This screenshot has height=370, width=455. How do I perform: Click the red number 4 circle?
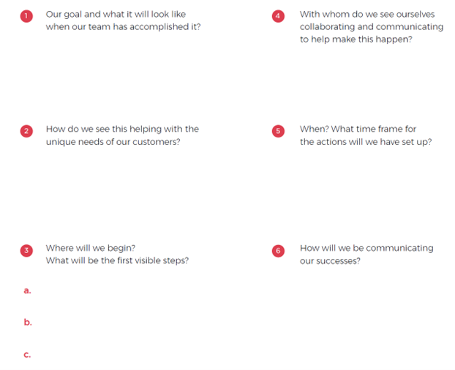point(278,16)
